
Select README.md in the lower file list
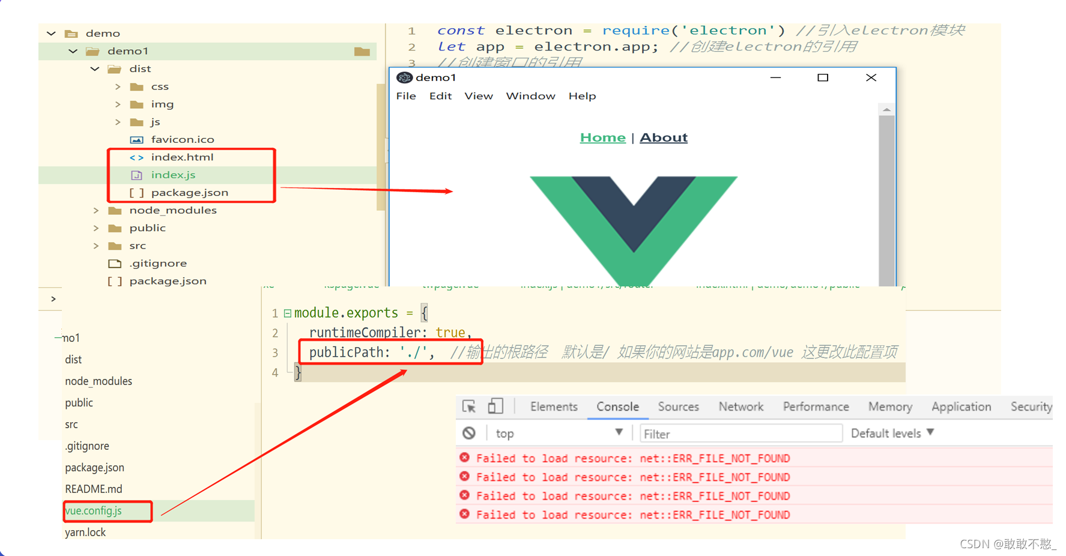[94, 489]
